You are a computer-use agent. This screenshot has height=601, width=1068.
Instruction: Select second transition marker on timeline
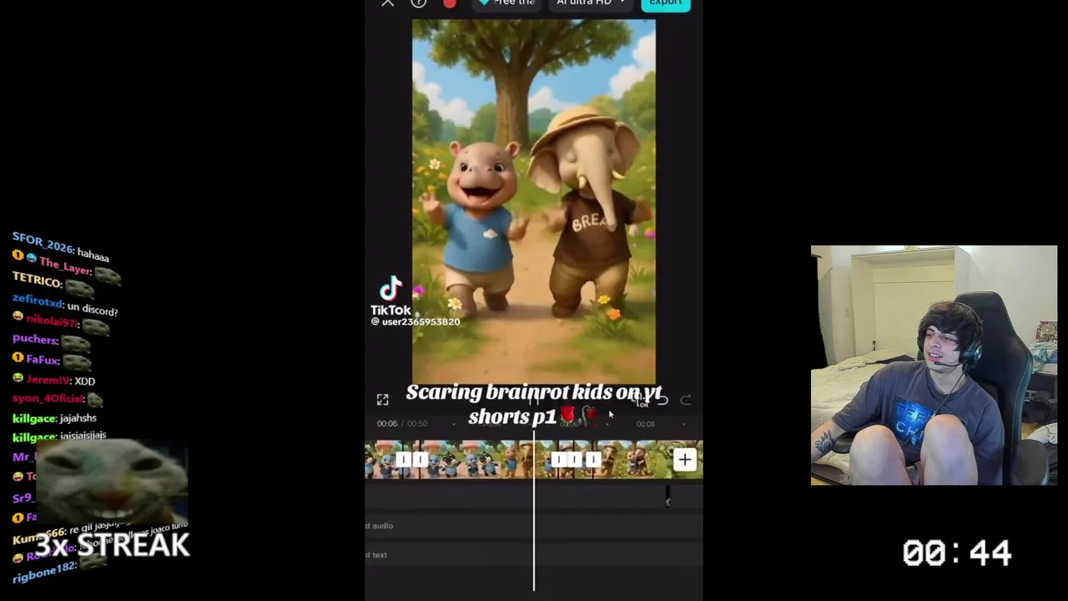coord(421,460)
